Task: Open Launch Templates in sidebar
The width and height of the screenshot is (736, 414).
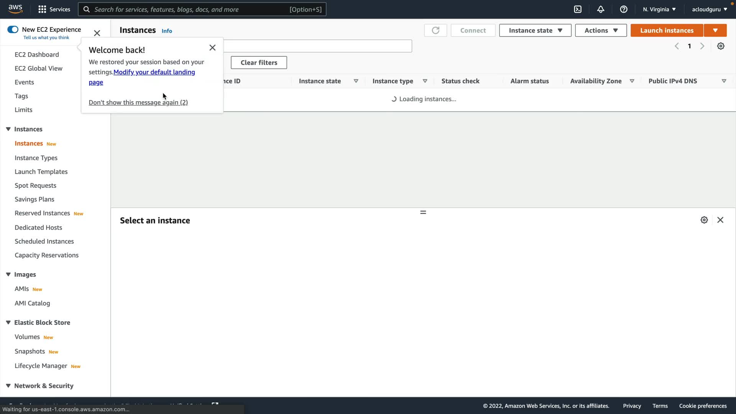Action: 41,172
